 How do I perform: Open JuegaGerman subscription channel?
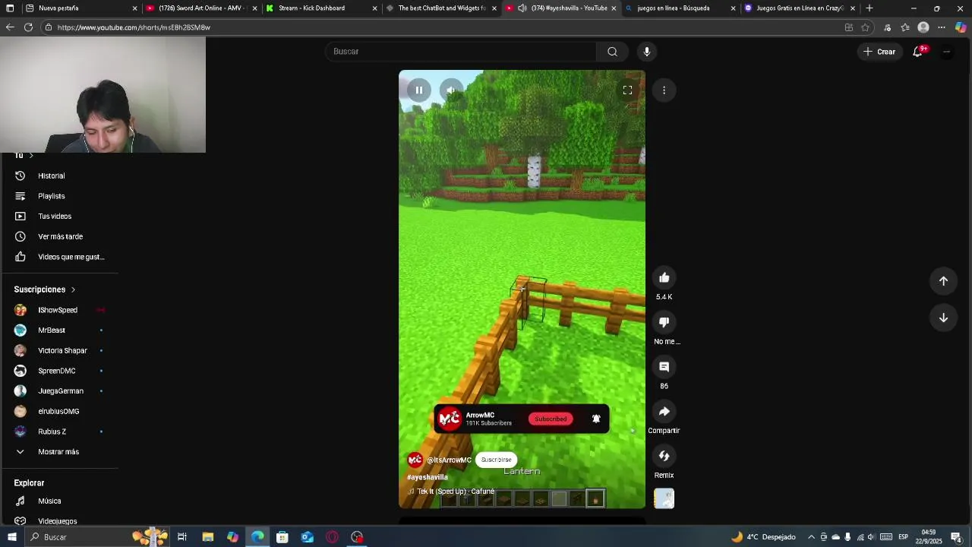59,391
